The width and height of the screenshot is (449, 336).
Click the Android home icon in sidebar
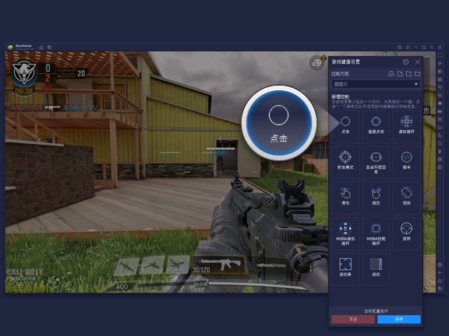point(440,281)
